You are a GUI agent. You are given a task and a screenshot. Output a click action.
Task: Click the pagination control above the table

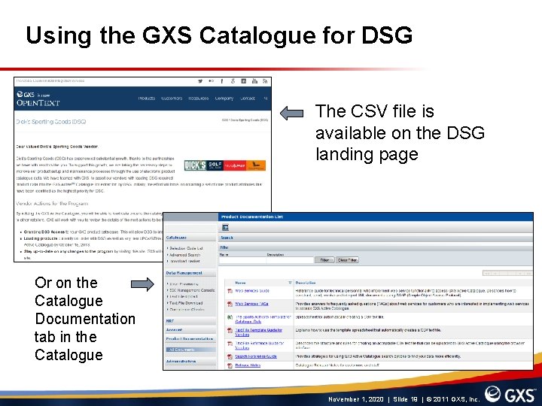click(x=507, y=273)
